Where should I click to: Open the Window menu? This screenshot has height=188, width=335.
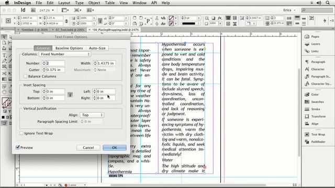click(x=139, y=3)
